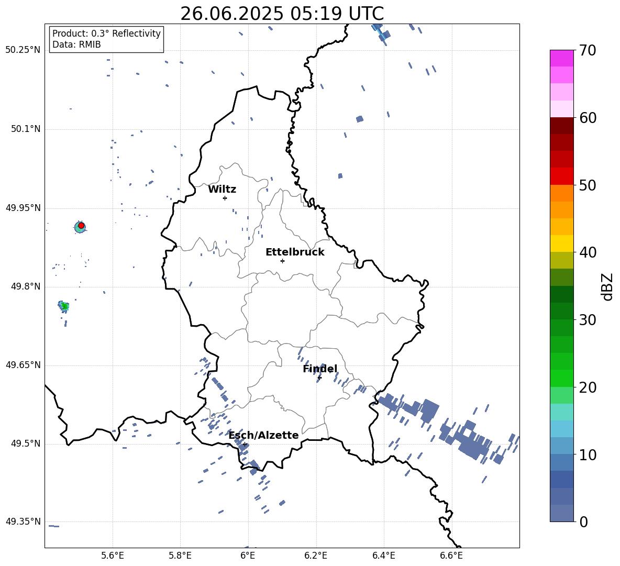Click the 30 value on the colorbar
Viewport: 620px width, 566px height.
coord(588,320)
